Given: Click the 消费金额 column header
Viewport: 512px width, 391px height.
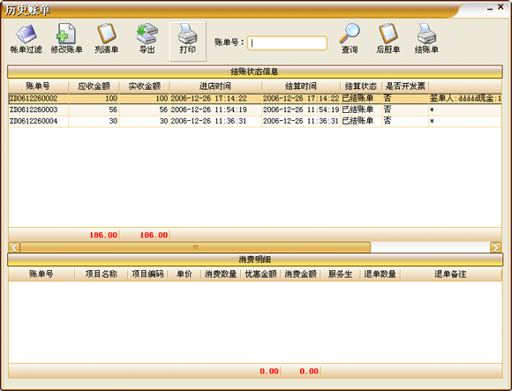Looking at the screenshot, I should pos(300,274).
